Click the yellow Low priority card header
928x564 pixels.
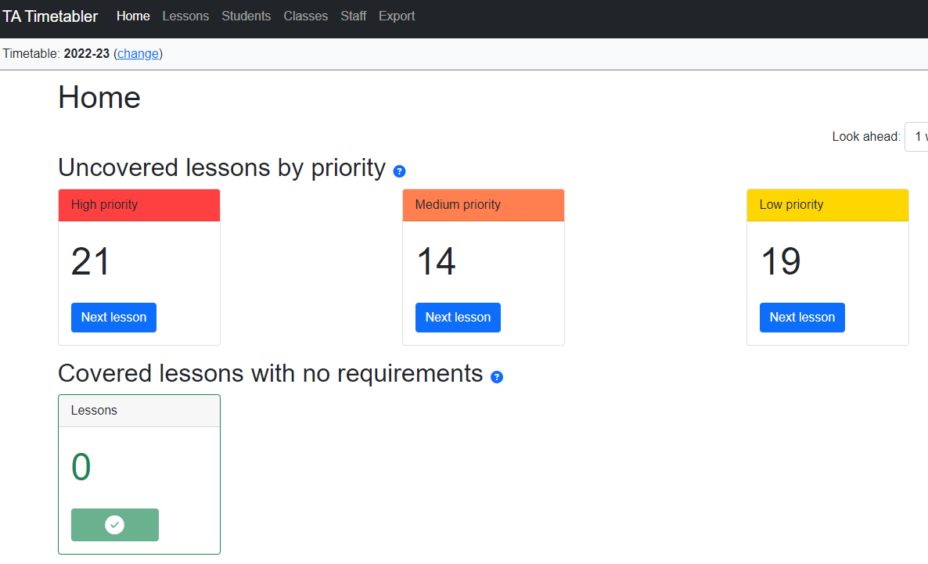point(828,205)
